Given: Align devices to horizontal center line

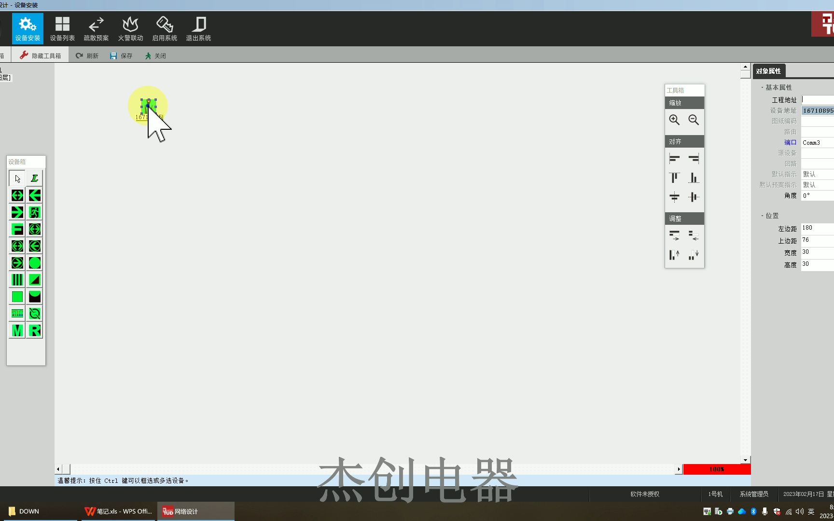Looking at the screenshot, I should click(674, 197).
